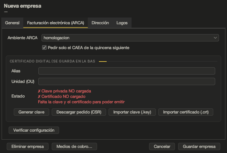
Task: Open Medios de cobro... dialog
Action: tap(74, 147)
